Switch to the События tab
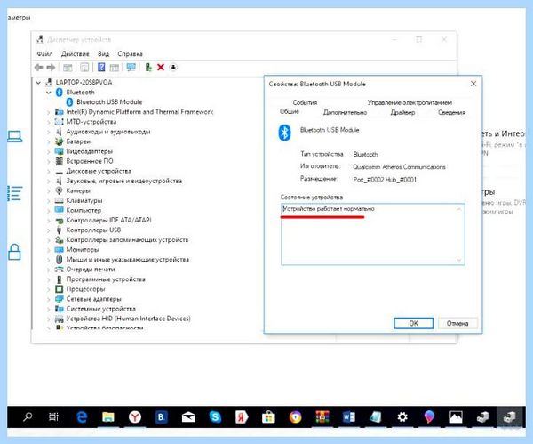 305,102
